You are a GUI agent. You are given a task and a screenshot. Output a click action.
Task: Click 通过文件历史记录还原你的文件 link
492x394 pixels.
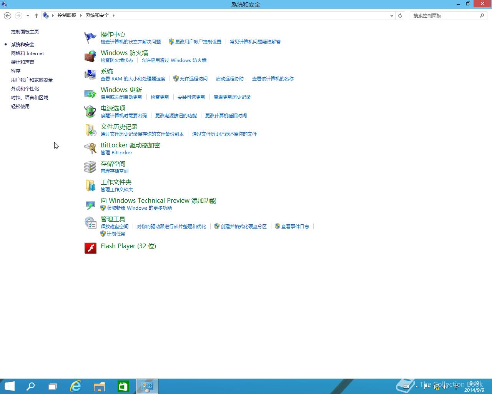(224, 134)
